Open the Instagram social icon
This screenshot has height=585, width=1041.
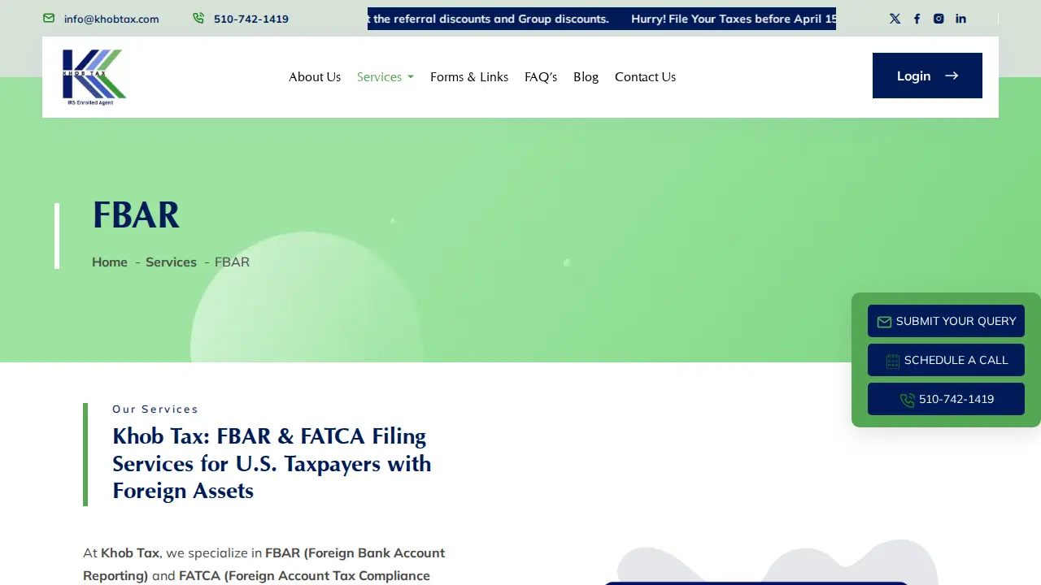[x=939, y=19]
